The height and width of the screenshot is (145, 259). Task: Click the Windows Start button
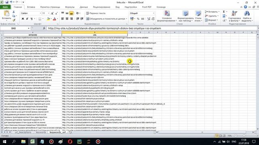click(4, 141)
